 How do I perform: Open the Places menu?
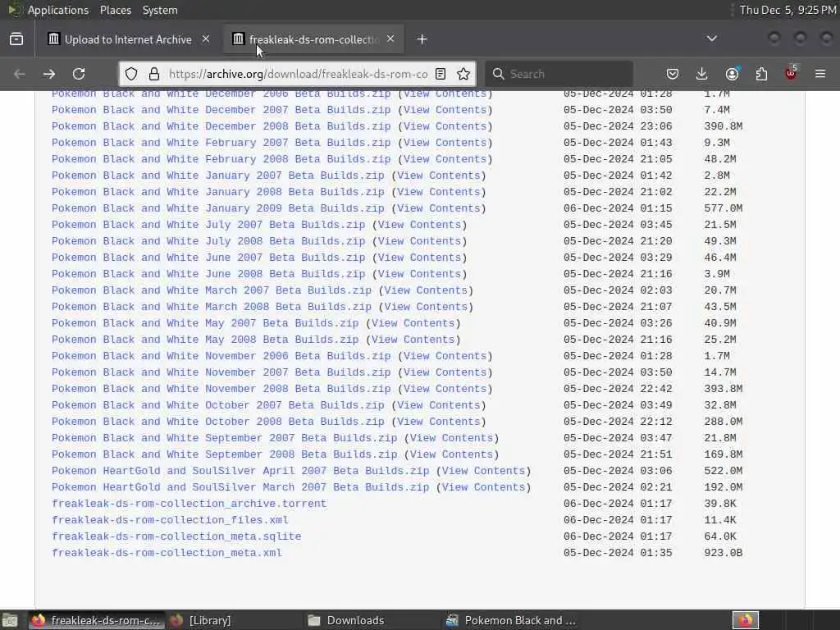coord(115,10)
